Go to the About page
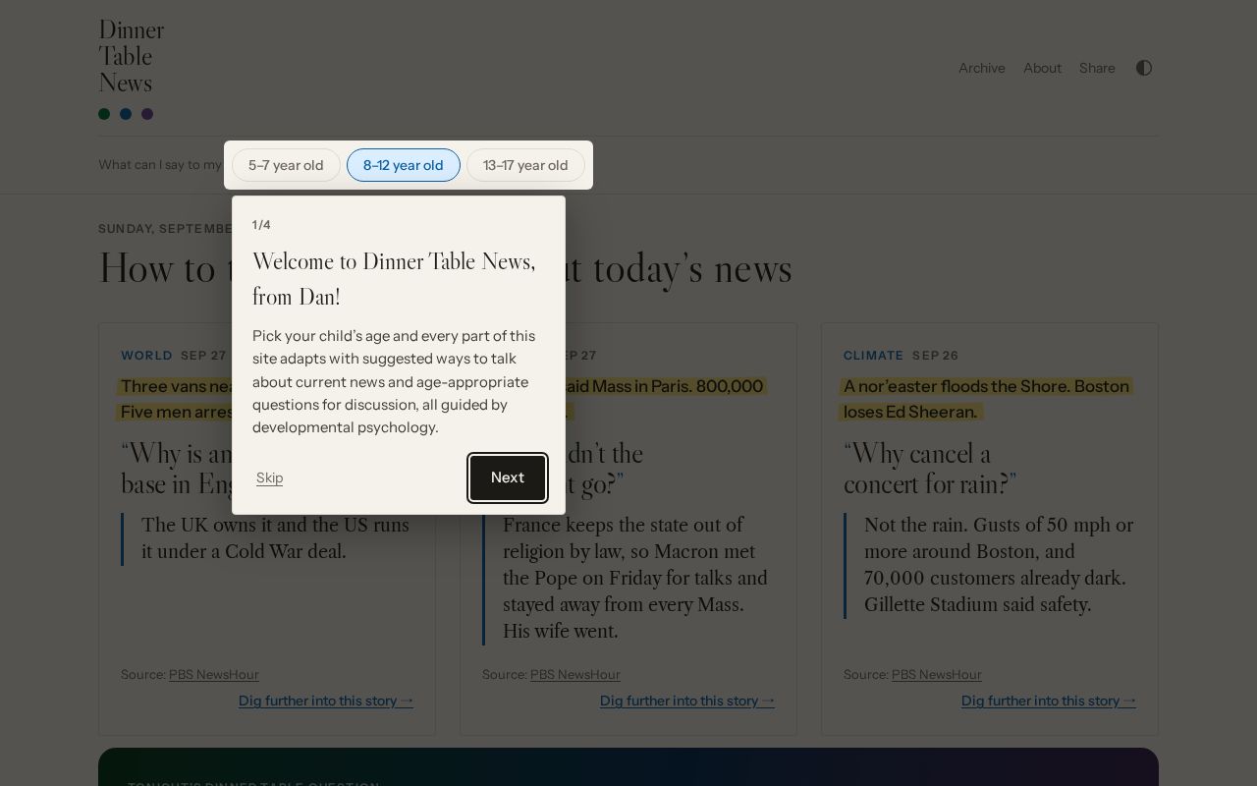 coord(1042,68)
